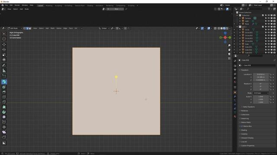Select the Select Box tool
The image size is (277, 155).
tap(4, 34)
